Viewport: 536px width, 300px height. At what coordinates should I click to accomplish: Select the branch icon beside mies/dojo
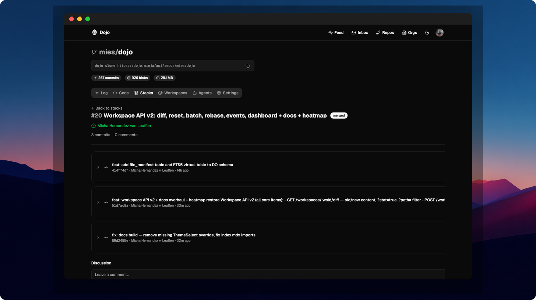pyautogui.click(x=94, y=52)
